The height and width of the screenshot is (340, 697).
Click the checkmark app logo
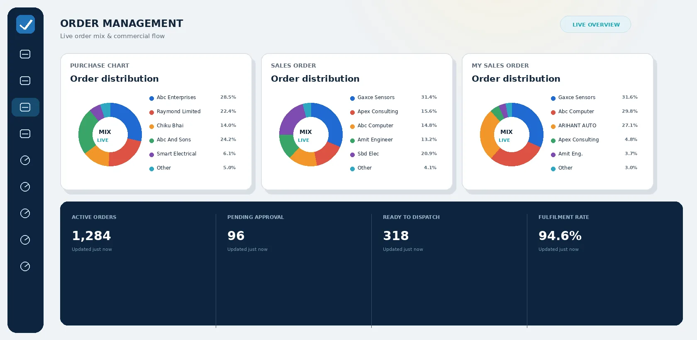[25, 24]
